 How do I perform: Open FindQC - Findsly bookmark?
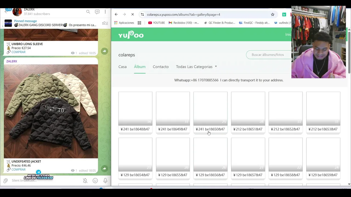click(x=254, y=23)
